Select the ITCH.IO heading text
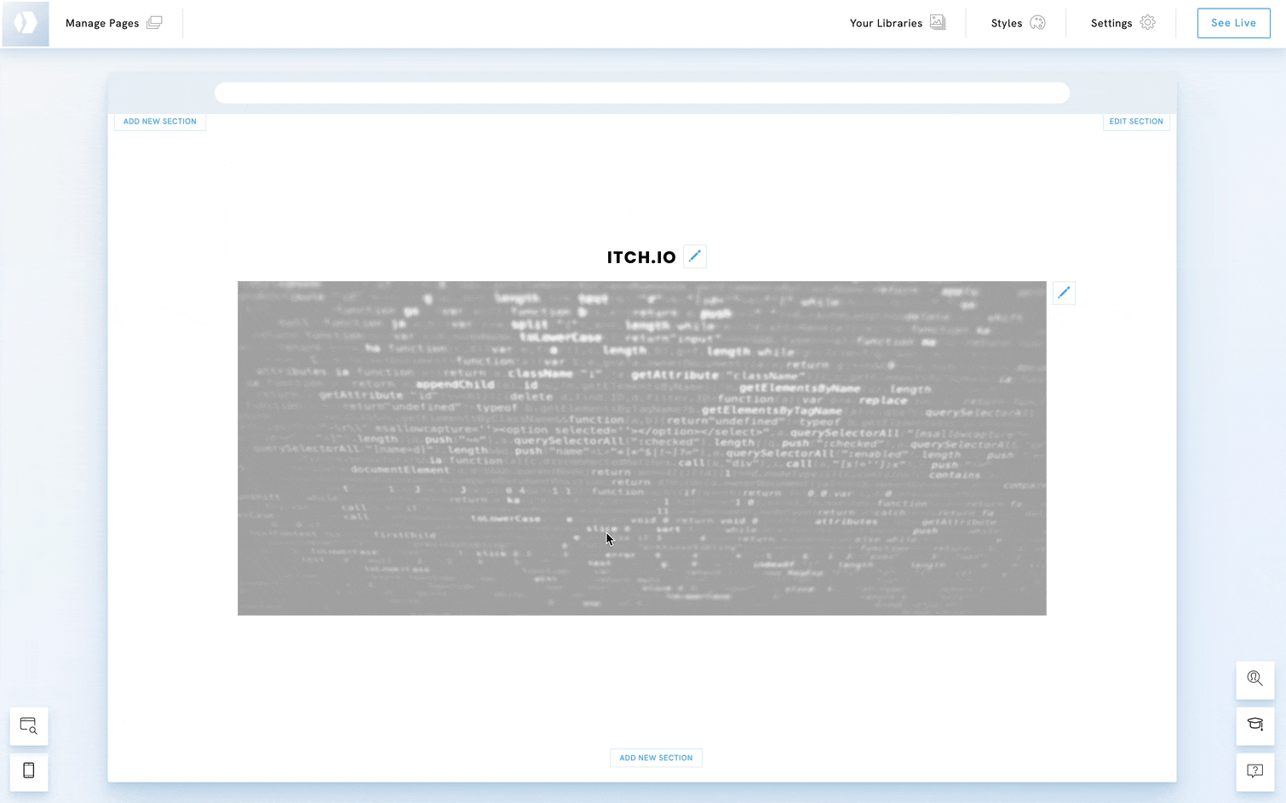 pos(640,257)
